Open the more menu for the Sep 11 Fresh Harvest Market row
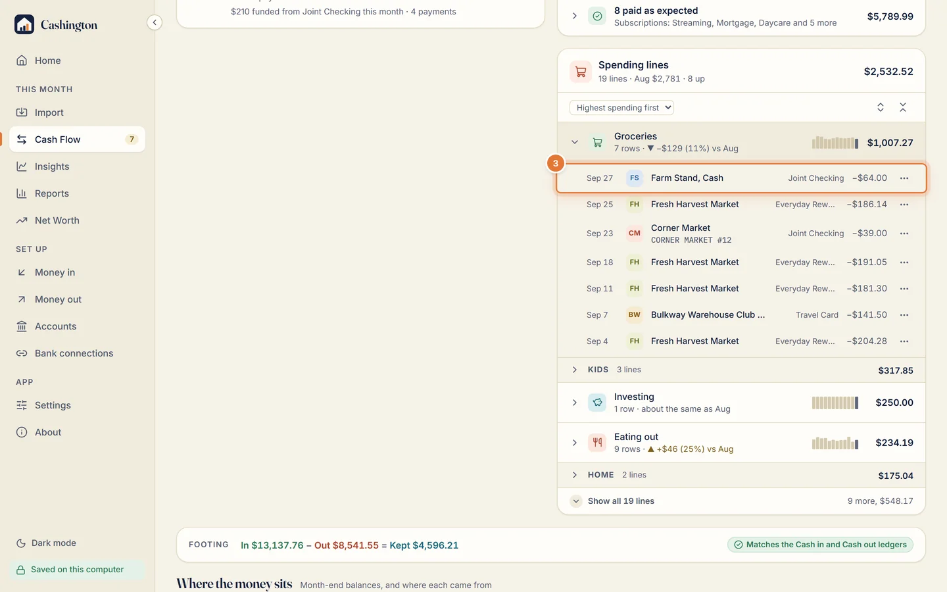Screen dimensions: 947x592 (904, 289)
